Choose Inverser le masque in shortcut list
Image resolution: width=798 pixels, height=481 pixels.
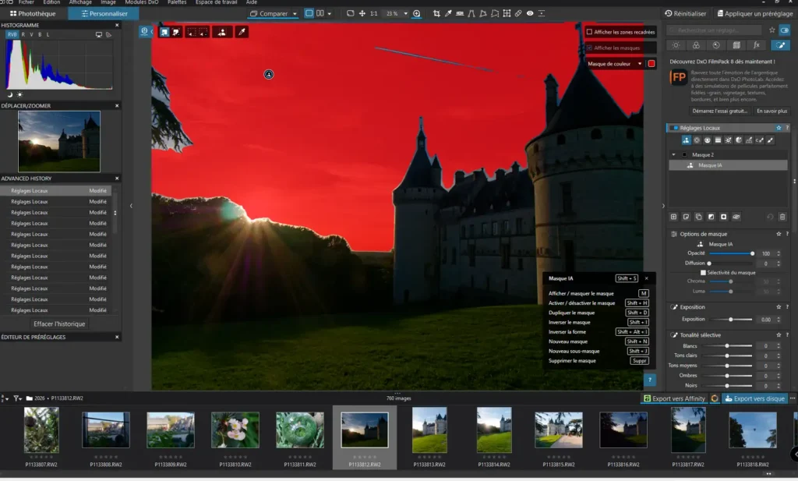[598, 322]
